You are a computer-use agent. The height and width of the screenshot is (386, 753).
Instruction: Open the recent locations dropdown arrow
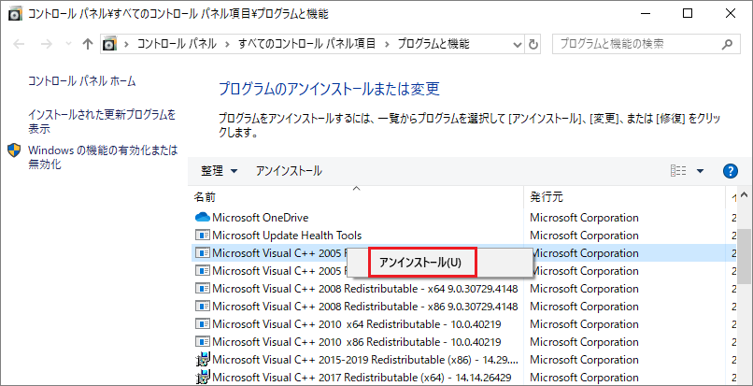click(68, 44)
